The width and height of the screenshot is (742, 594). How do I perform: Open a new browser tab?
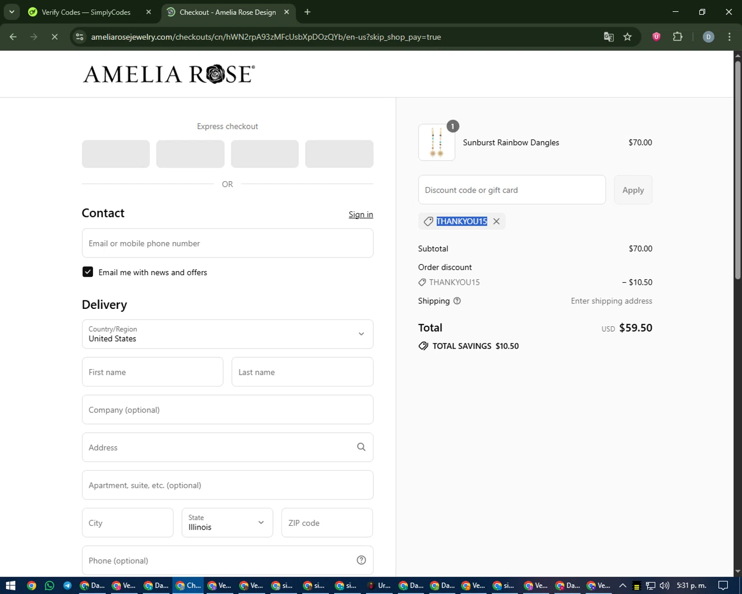307,12
